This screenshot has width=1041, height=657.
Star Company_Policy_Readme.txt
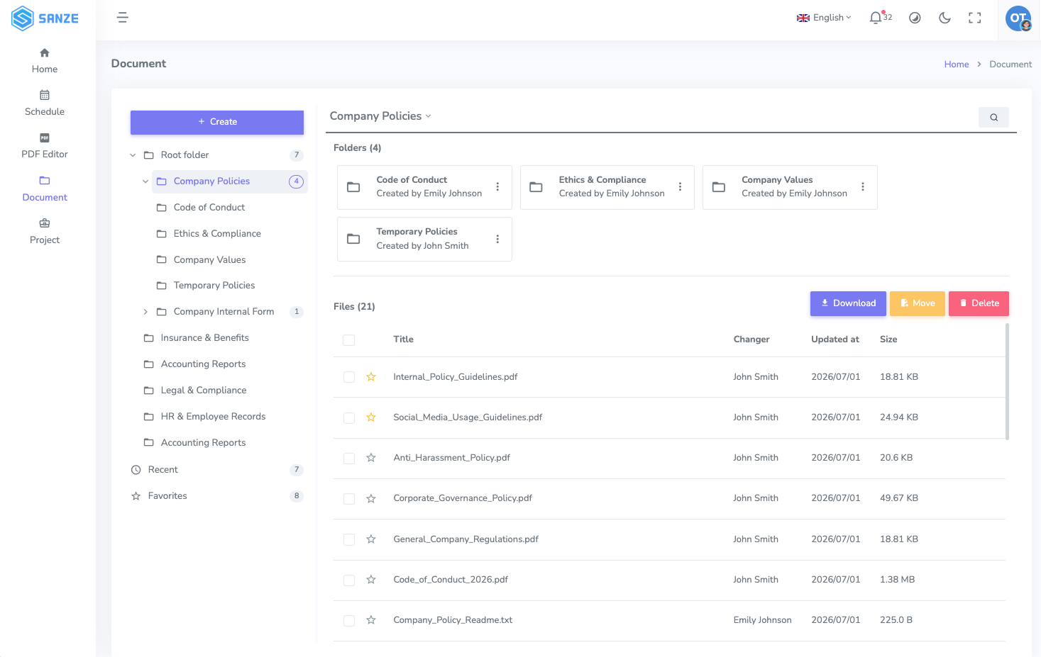click(371, 620)
